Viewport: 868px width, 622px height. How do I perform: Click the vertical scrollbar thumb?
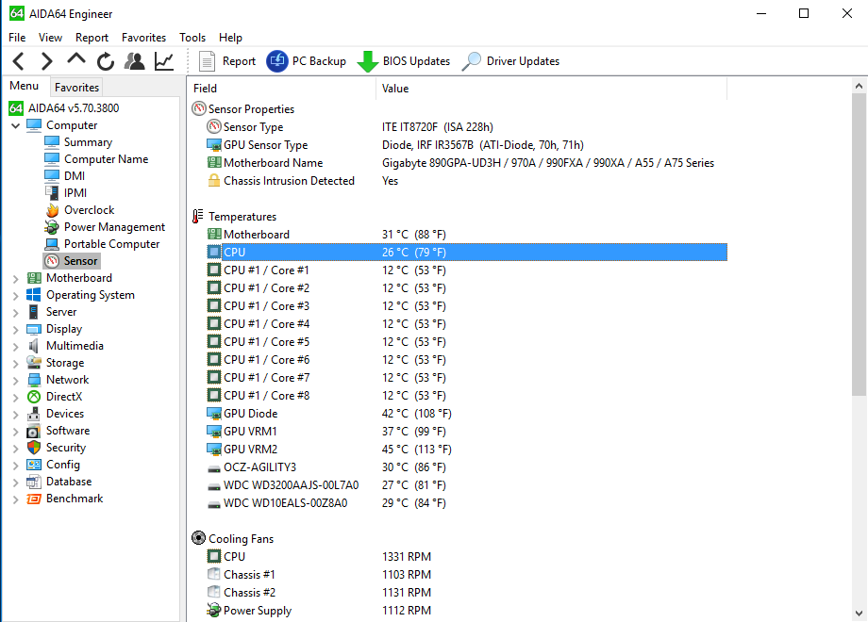pyautogui.click(x=858, y=244)
